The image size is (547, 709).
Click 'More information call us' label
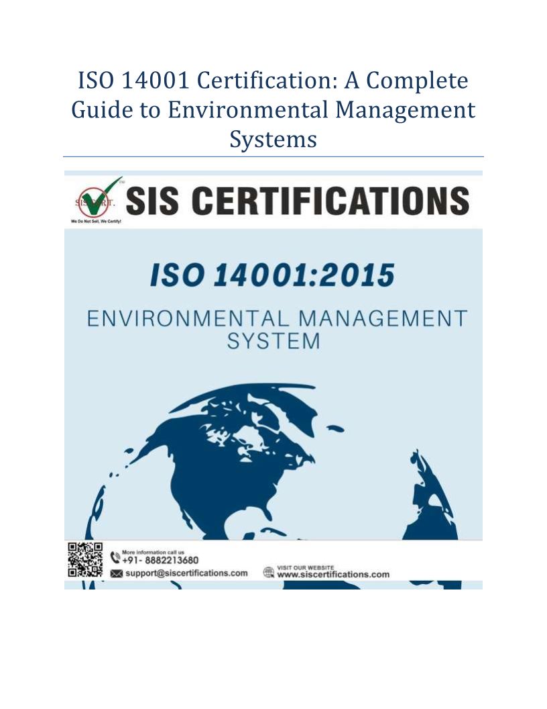coord(153,553)
